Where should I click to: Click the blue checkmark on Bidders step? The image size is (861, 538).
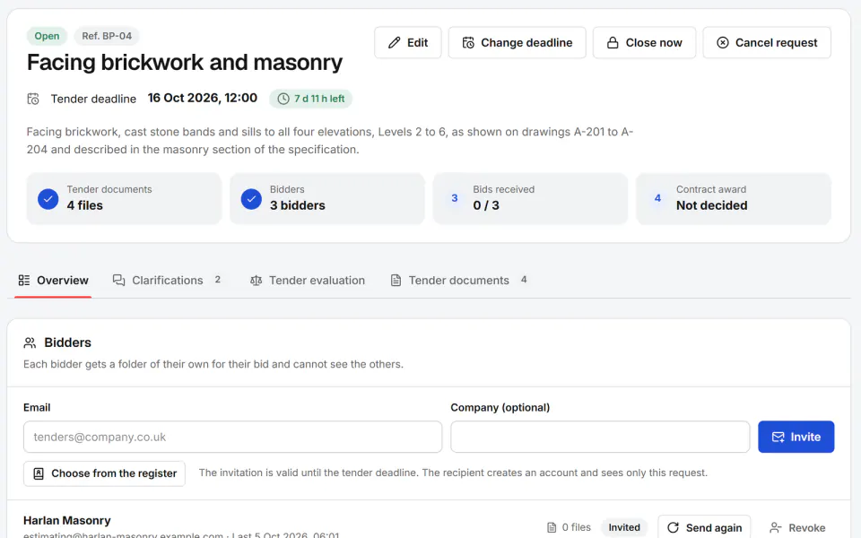click(251, 199)
